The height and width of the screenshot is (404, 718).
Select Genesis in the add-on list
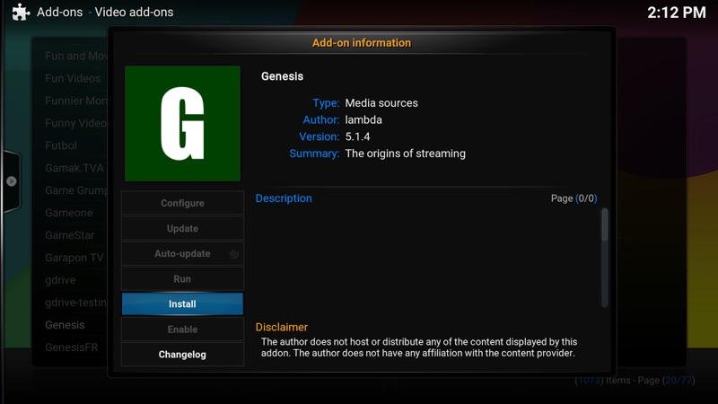(65, 325)
